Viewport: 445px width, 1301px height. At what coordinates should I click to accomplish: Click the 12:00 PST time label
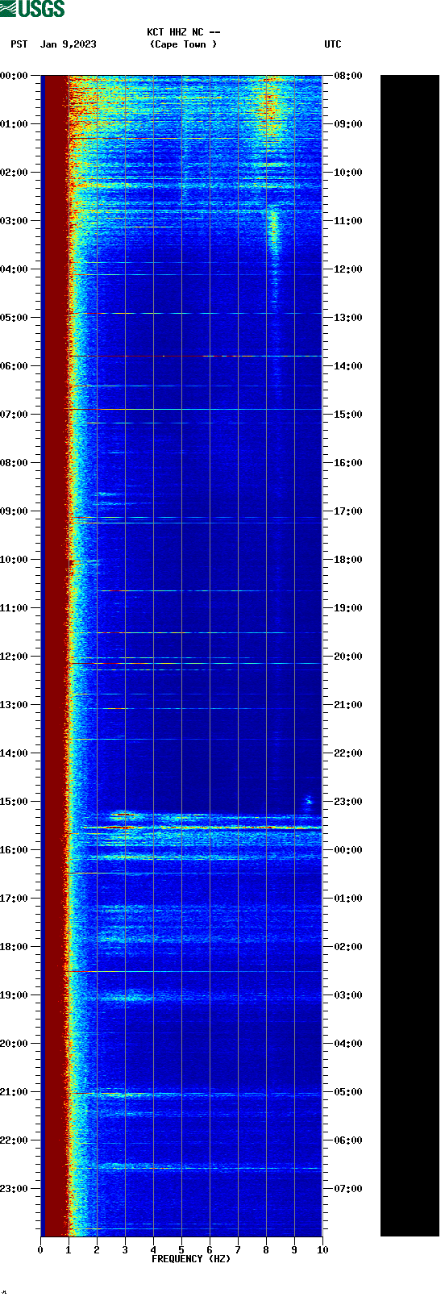pyautogui.click(x=15, y=657)
